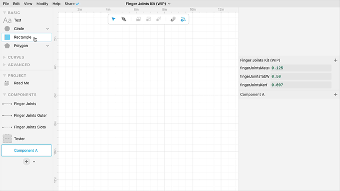
Task: Click the Polygon pentagon icon
Action: pyautogui.click(x=7, y=46)
